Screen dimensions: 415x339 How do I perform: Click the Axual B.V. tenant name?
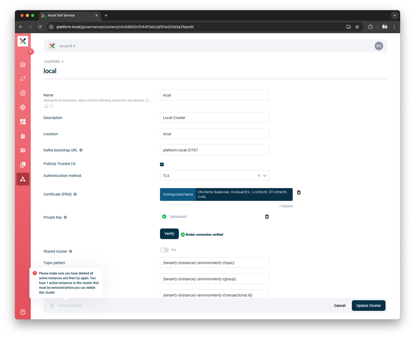coord(68,46)
